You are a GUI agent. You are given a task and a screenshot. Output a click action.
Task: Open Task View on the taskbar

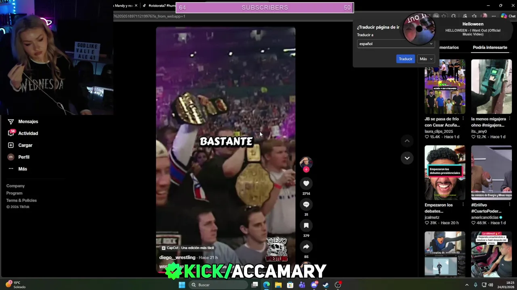click(255, 285)
